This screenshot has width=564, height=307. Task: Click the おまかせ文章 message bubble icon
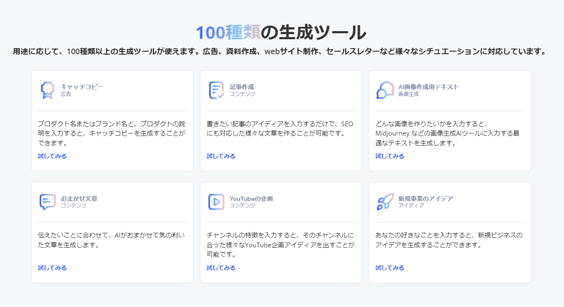point(48,202)
